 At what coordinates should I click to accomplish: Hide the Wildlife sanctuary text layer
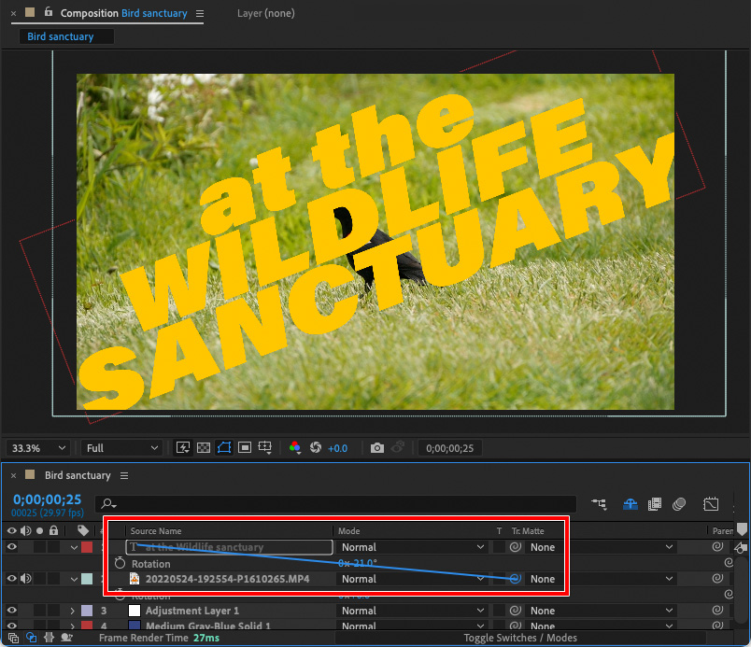tap(12, 547)
